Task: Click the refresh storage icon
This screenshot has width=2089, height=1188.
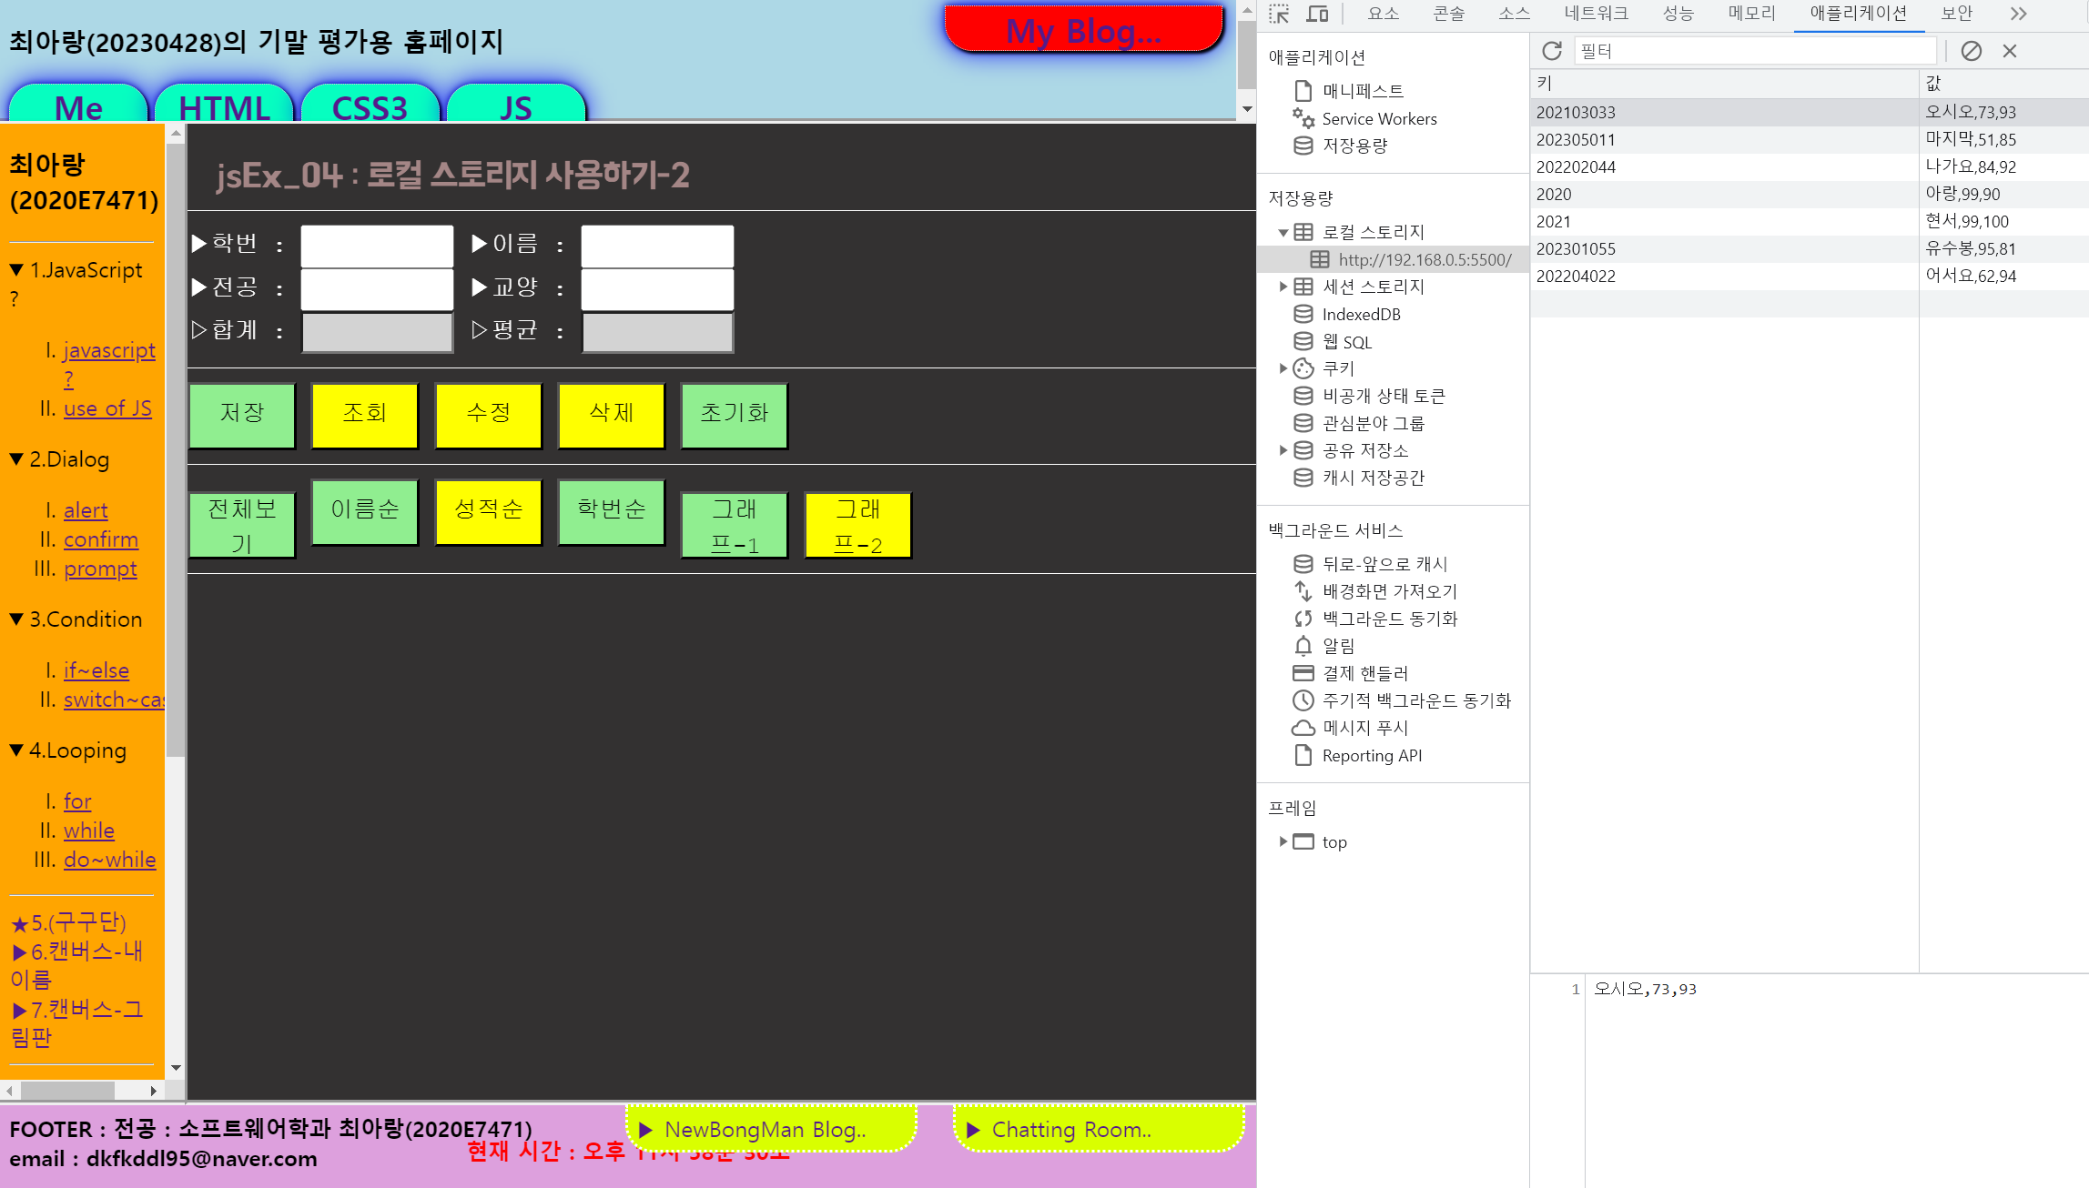Action: click(x=1552, y=51)
